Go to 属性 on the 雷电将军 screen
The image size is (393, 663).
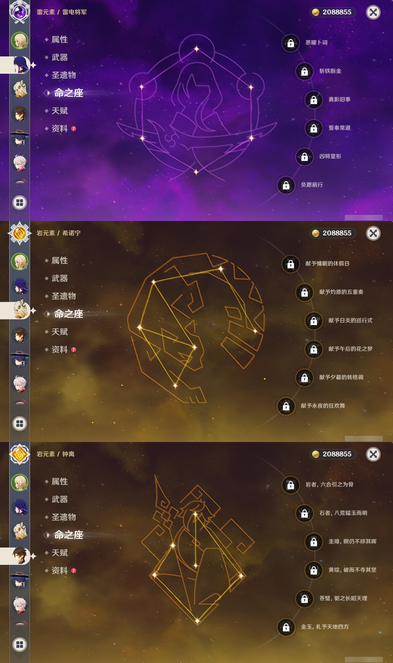pyautogui.click(x=60, y=40)
